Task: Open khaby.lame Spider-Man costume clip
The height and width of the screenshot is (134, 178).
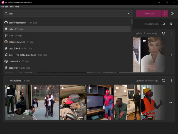Action: click(x=100, y=102)
